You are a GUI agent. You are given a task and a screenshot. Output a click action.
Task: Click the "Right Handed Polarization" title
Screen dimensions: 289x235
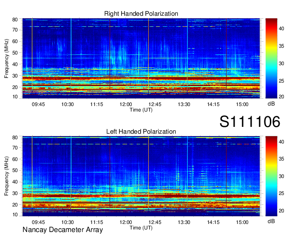tap(141, 14)
